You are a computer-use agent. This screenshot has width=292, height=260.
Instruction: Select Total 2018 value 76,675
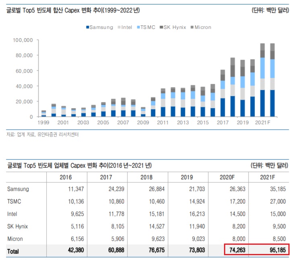[156, 250]
